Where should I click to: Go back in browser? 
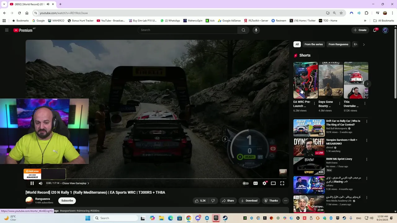point(4,13)
